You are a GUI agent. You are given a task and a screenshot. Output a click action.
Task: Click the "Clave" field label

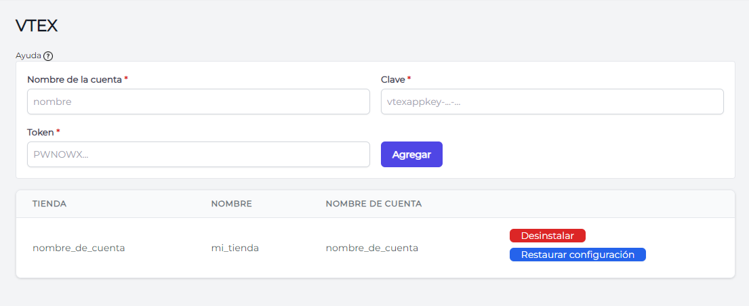pos(393,80)
